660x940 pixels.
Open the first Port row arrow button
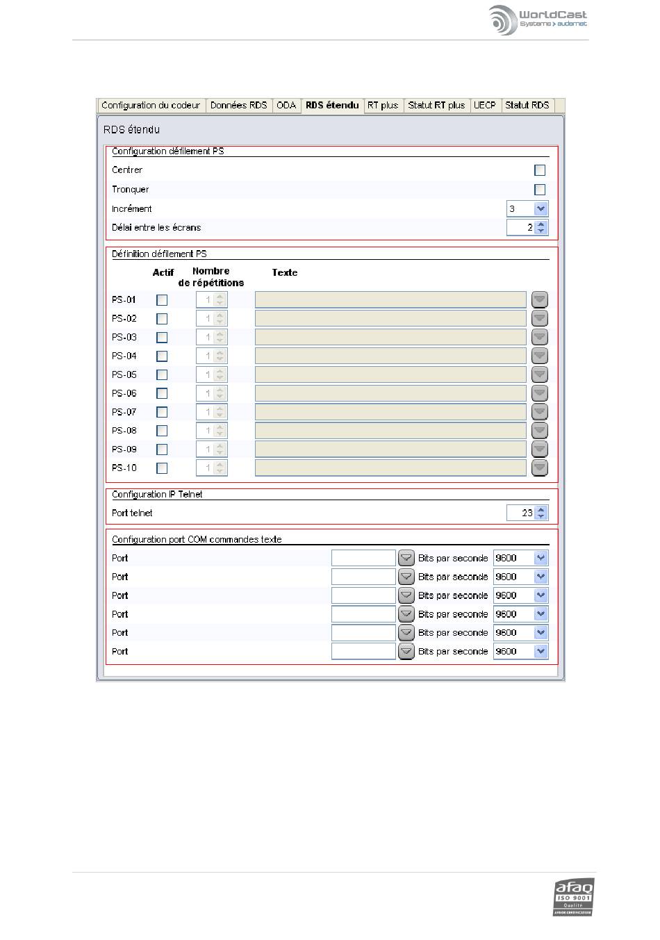point(406,558)
